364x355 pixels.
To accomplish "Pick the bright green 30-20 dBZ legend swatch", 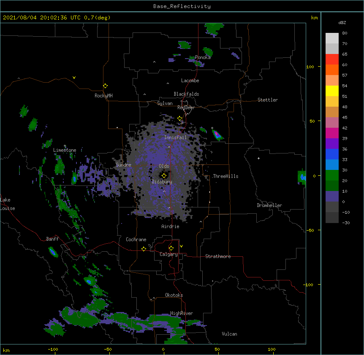I will click(x=332, y=175).
